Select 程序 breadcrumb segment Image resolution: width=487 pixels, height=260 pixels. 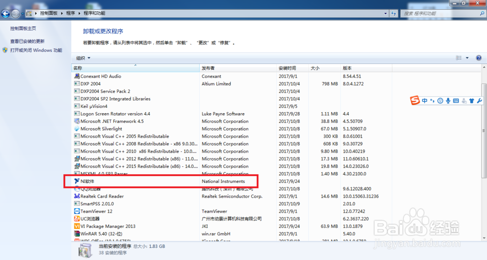tap(71, 13)
